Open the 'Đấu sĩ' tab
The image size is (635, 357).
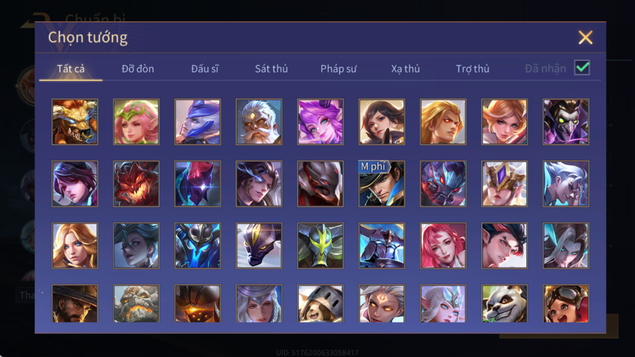(205, 69)
